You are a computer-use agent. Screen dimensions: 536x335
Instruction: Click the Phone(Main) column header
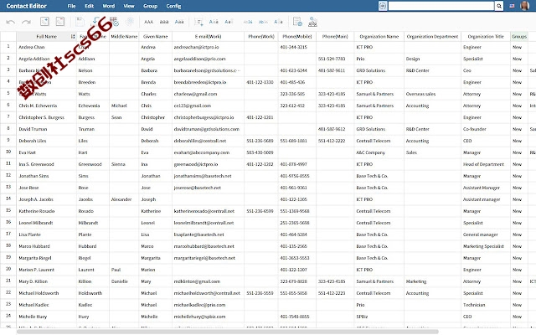(x=335, y=37)
